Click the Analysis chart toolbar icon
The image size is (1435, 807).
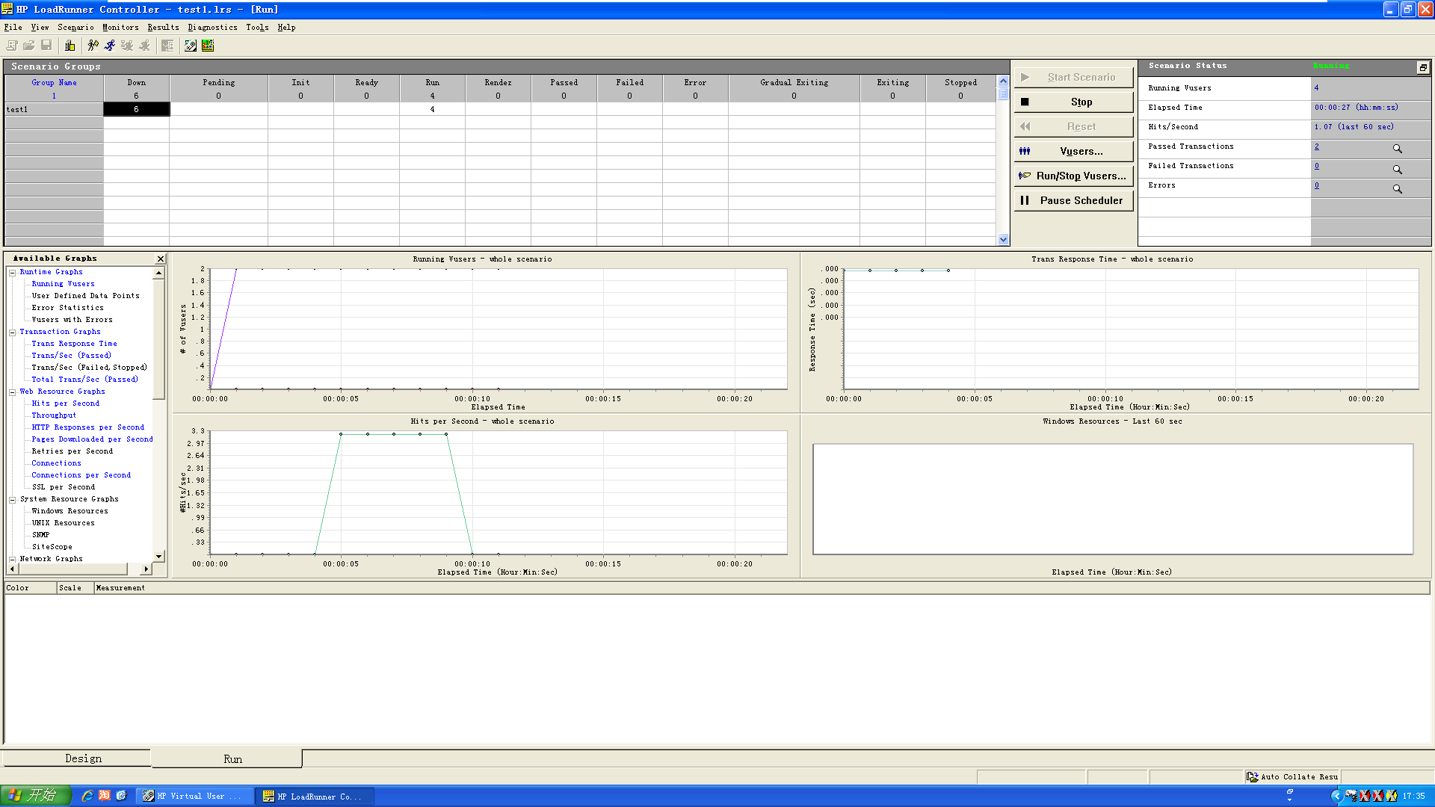coord(208,46)
